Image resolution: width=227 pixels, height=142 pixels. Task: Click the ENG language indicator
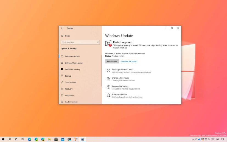pyautogui.click(x=217, y=140)
